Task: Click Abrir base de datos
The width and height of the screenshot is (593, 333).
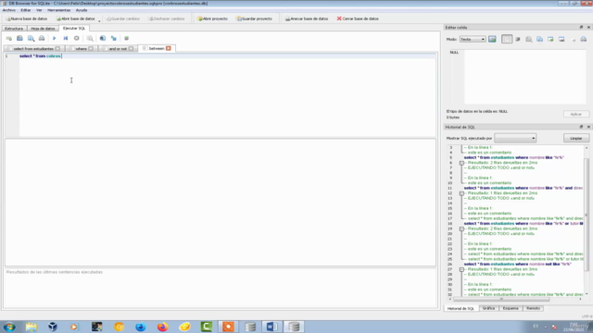Action: 76,18
